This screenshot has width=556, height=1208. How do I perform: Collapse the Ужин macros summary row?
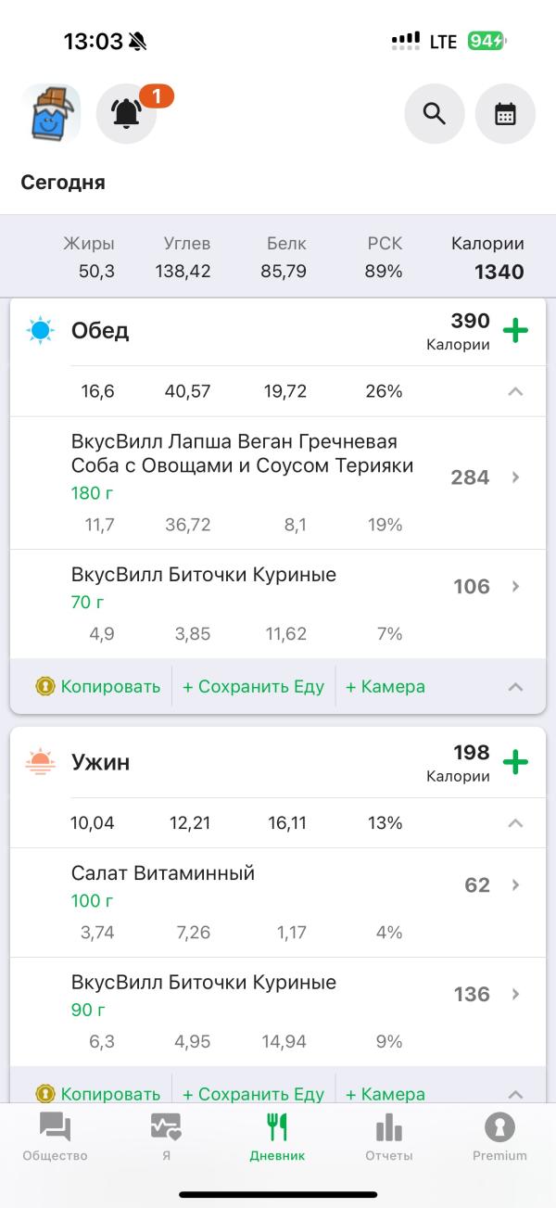click(x=515, y=823)
